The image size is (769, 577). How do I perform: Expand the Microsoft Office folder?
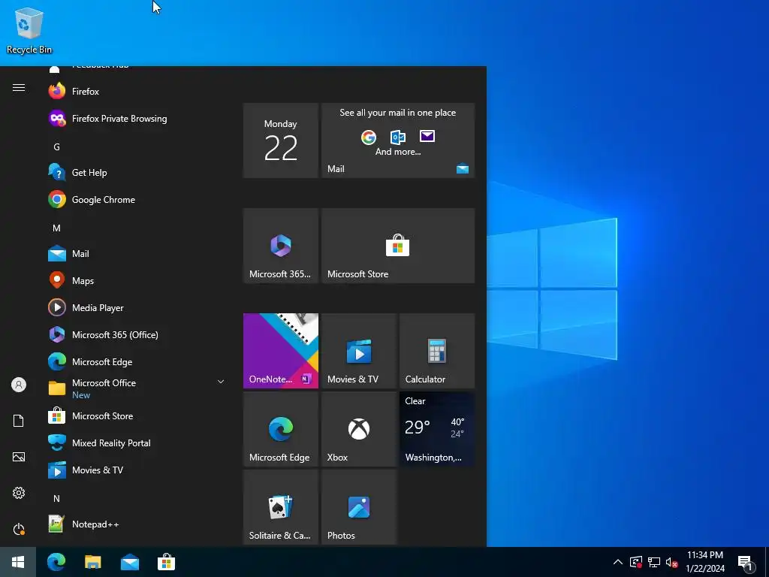tap(137, 388)
